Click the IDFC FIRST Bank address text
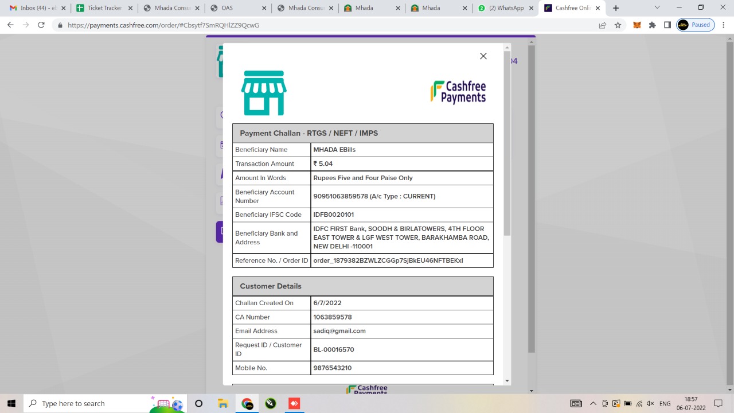 [x=401, y=237]
